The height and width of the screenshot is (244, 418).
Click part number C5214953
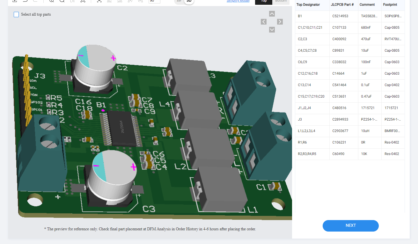pyautogui.click(x=340, y=16)
